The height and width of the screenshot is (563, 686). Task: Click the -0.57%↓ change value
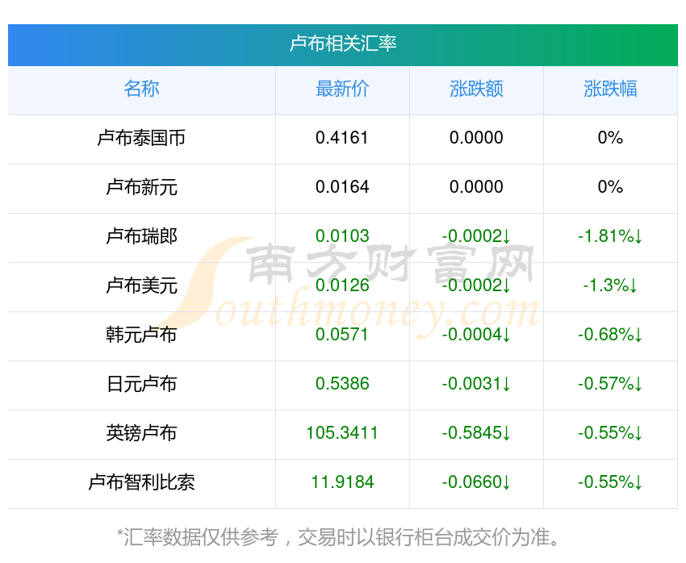pyautogui.click(x=610, y=384)
